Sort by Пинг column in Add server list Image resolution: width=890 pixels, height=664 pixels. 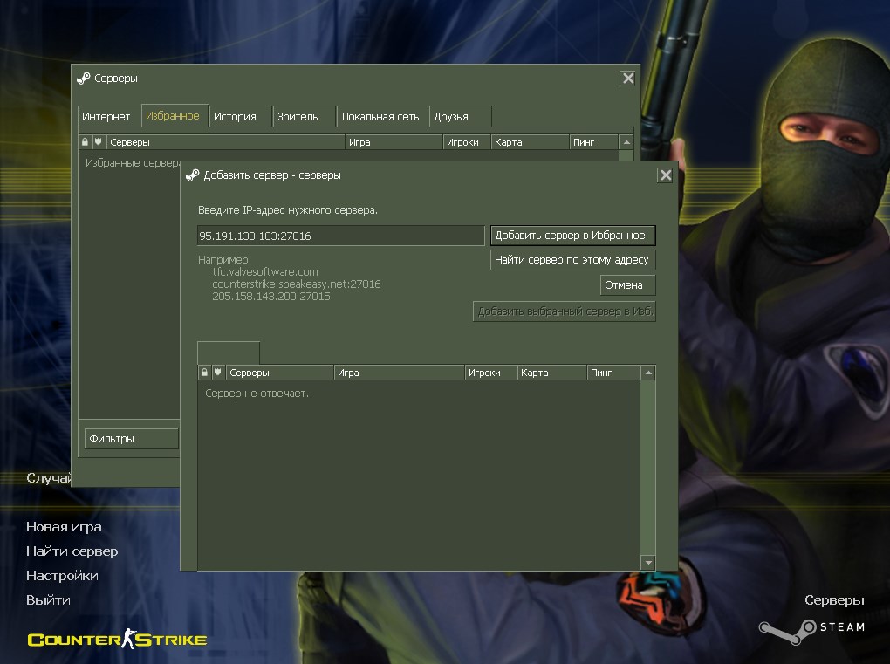[x=613, y=373]
